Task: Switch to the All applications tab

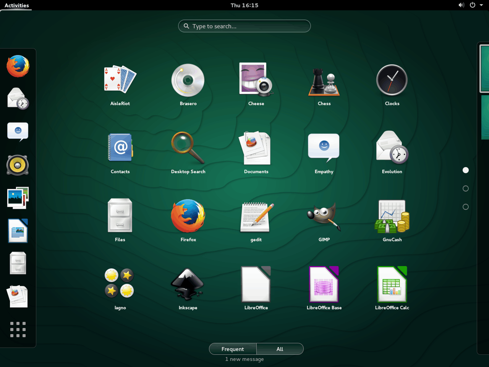Action: pyautogui.click(x=280, y=349)
